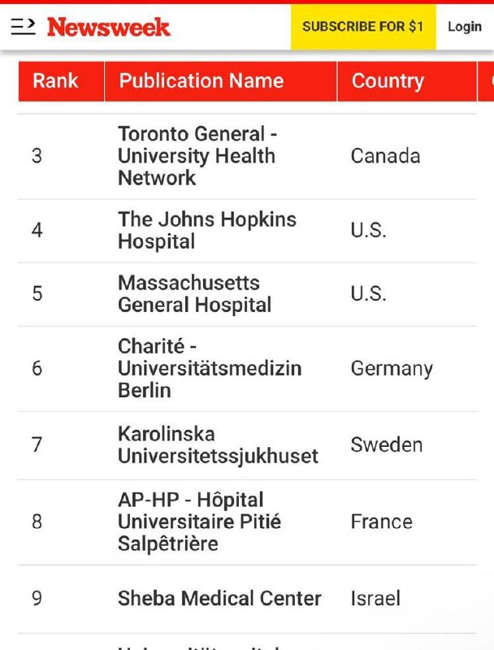Click the Newsweek logo
Viewport: 494px width, 650px height.
pyautogui.click(x=109, y=28)
